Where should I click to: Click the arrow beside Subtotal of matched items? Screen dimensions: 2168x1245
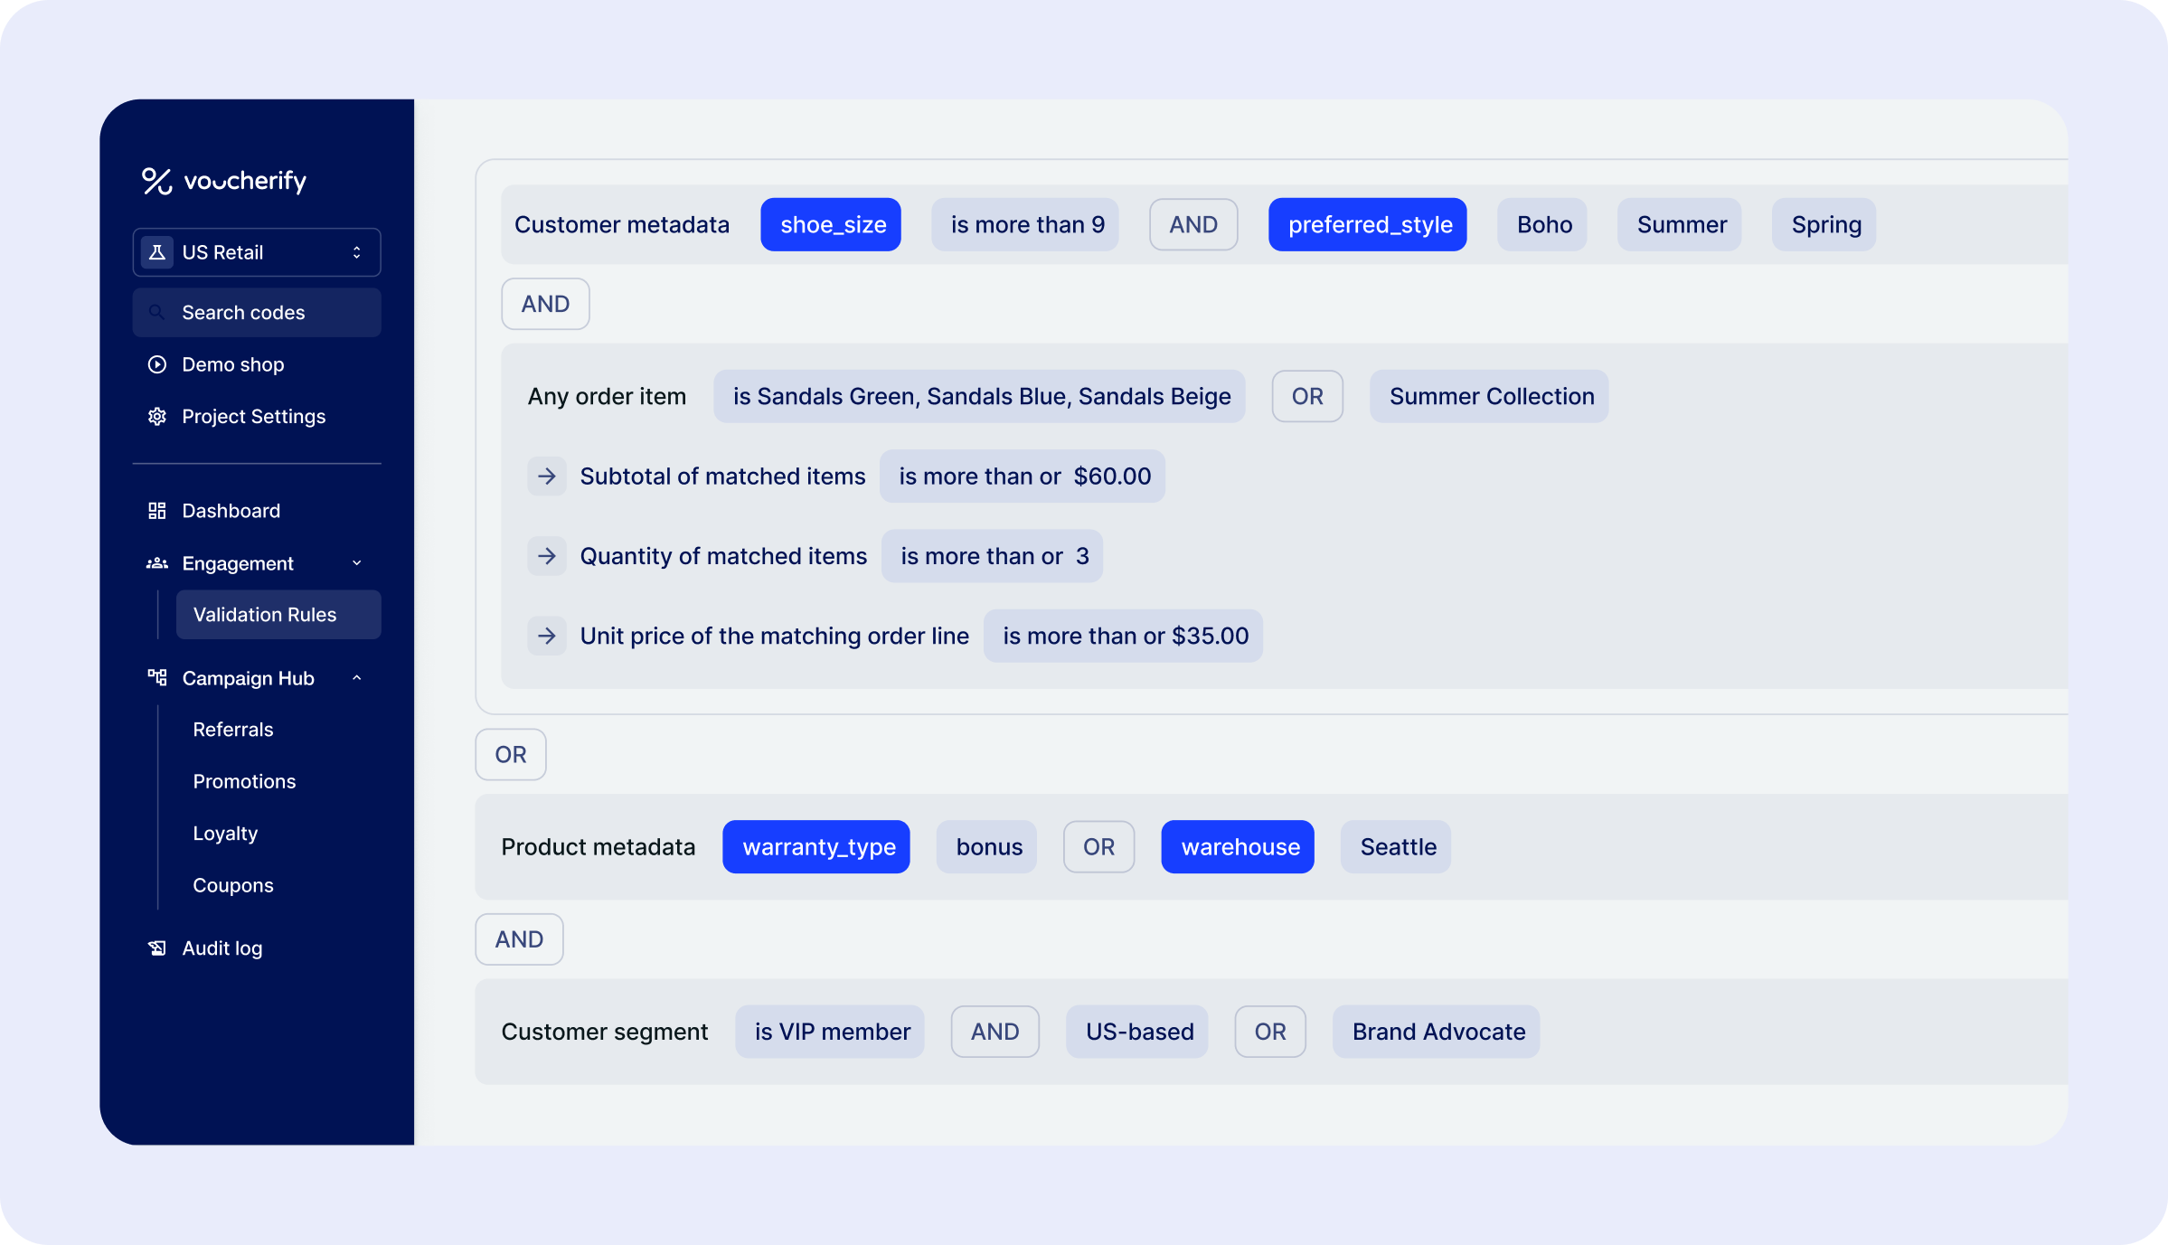coord(547,476)
